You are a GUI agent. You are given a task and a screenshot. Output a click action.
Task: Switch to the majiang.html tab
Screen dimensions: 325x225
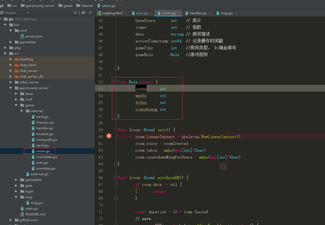point(112,13)
